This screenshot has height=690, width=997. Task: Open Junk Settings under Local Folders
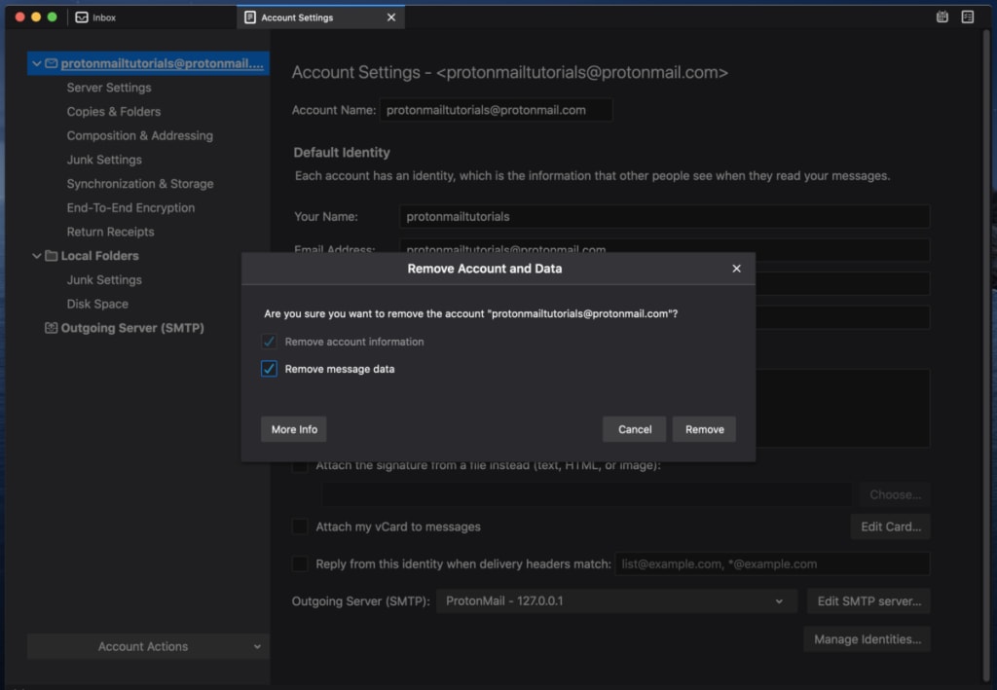pyautogui.click(x=104, y=279)
